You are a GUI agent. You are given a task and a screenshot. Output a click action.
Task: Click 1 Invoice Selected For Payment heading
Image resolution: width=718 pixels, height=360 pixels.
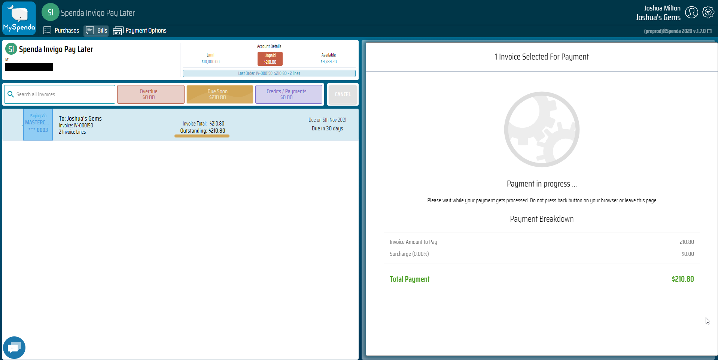pyautogui.click(x=542, y=57)
